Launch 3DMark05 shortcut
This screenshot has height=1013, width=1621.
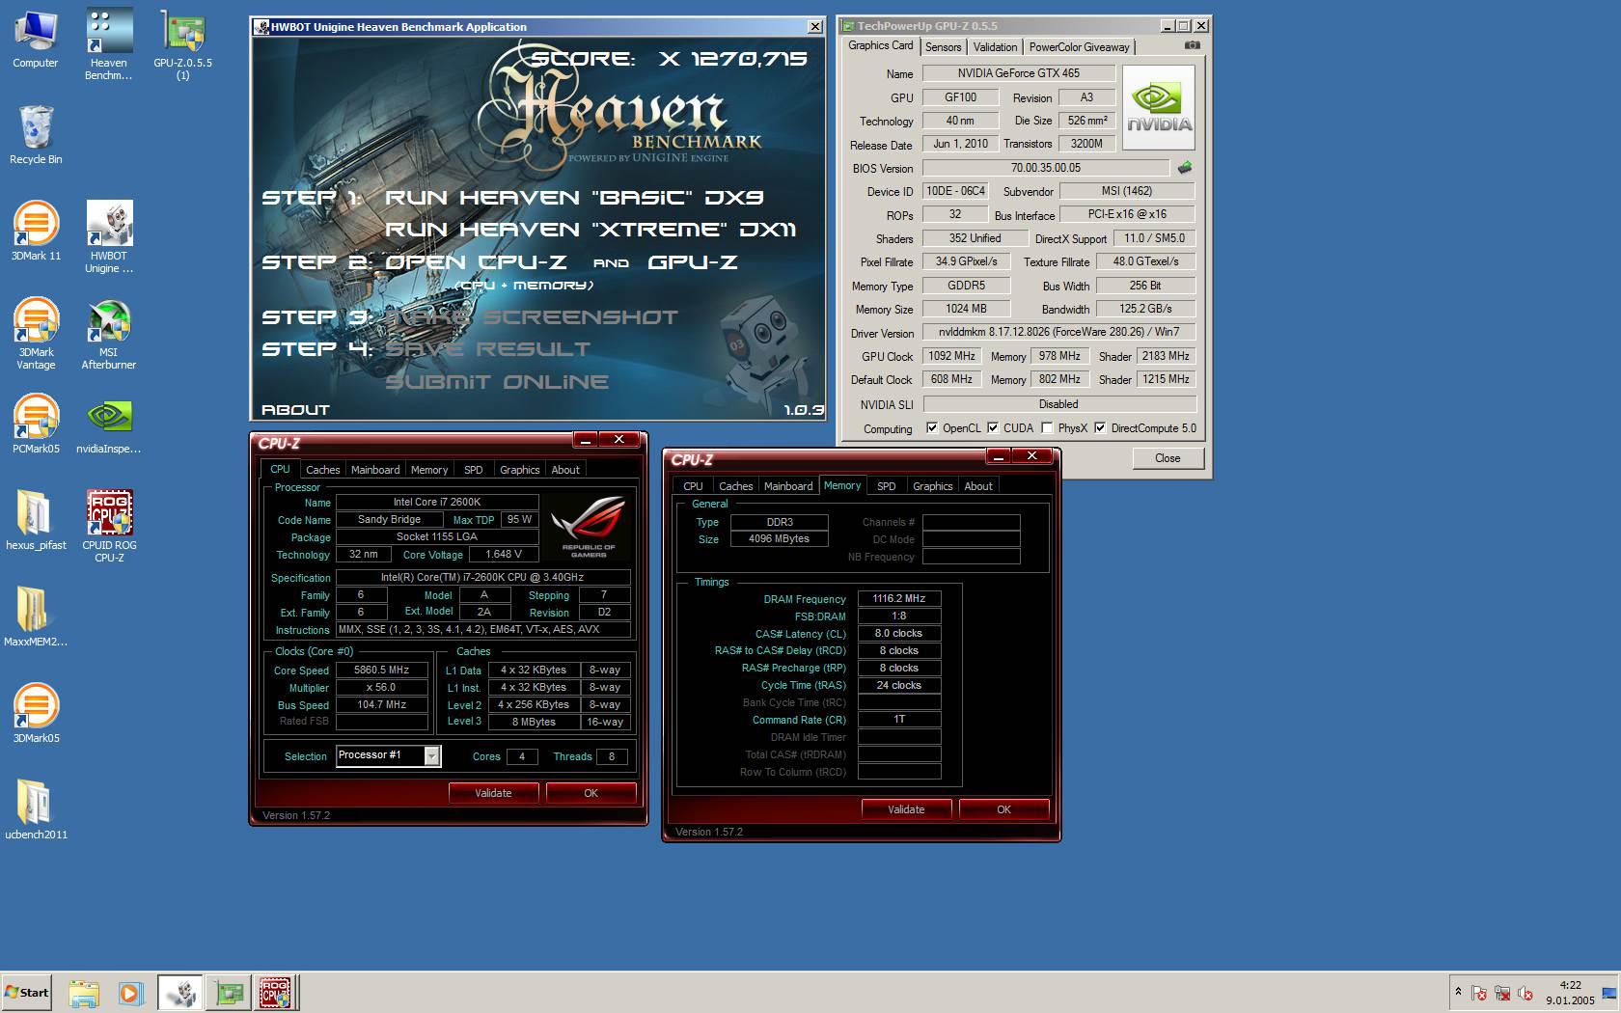pyautogui.click(x=36, y=715)
